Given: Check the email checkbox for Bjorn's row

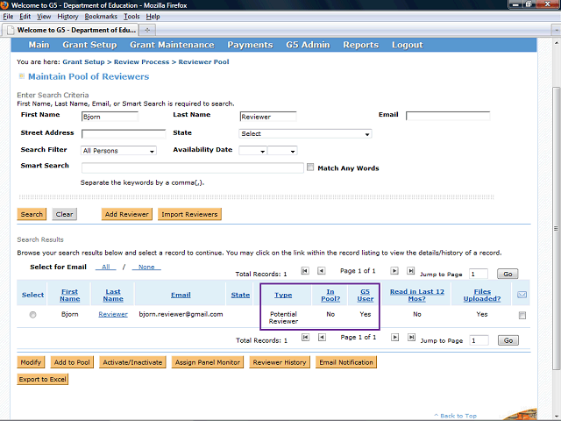Looking at the screenshot, I should (522, 315).
